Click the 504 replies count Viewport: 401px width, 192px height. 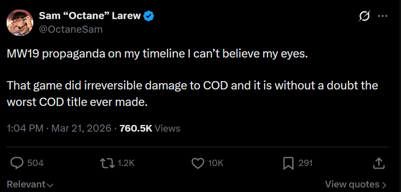coord(35,163)
